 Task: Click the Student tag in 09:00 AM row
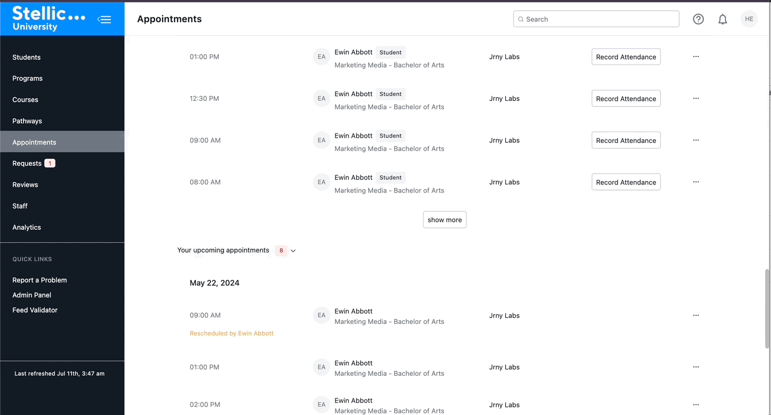pyautogui.click(x=391, y=136)
